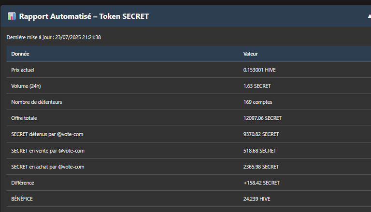This screenshot has width=371, height=212.
Task: Click the 12097.06 SECRET supply value
Action: coord(262,118)
